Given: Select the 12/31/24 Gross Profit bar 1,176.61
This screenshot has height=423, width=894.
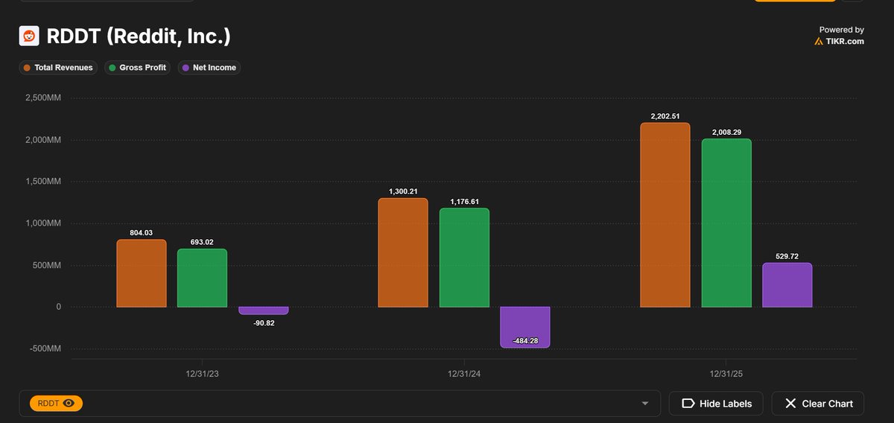Looking at the screenshot, I should tap(464, 258).
